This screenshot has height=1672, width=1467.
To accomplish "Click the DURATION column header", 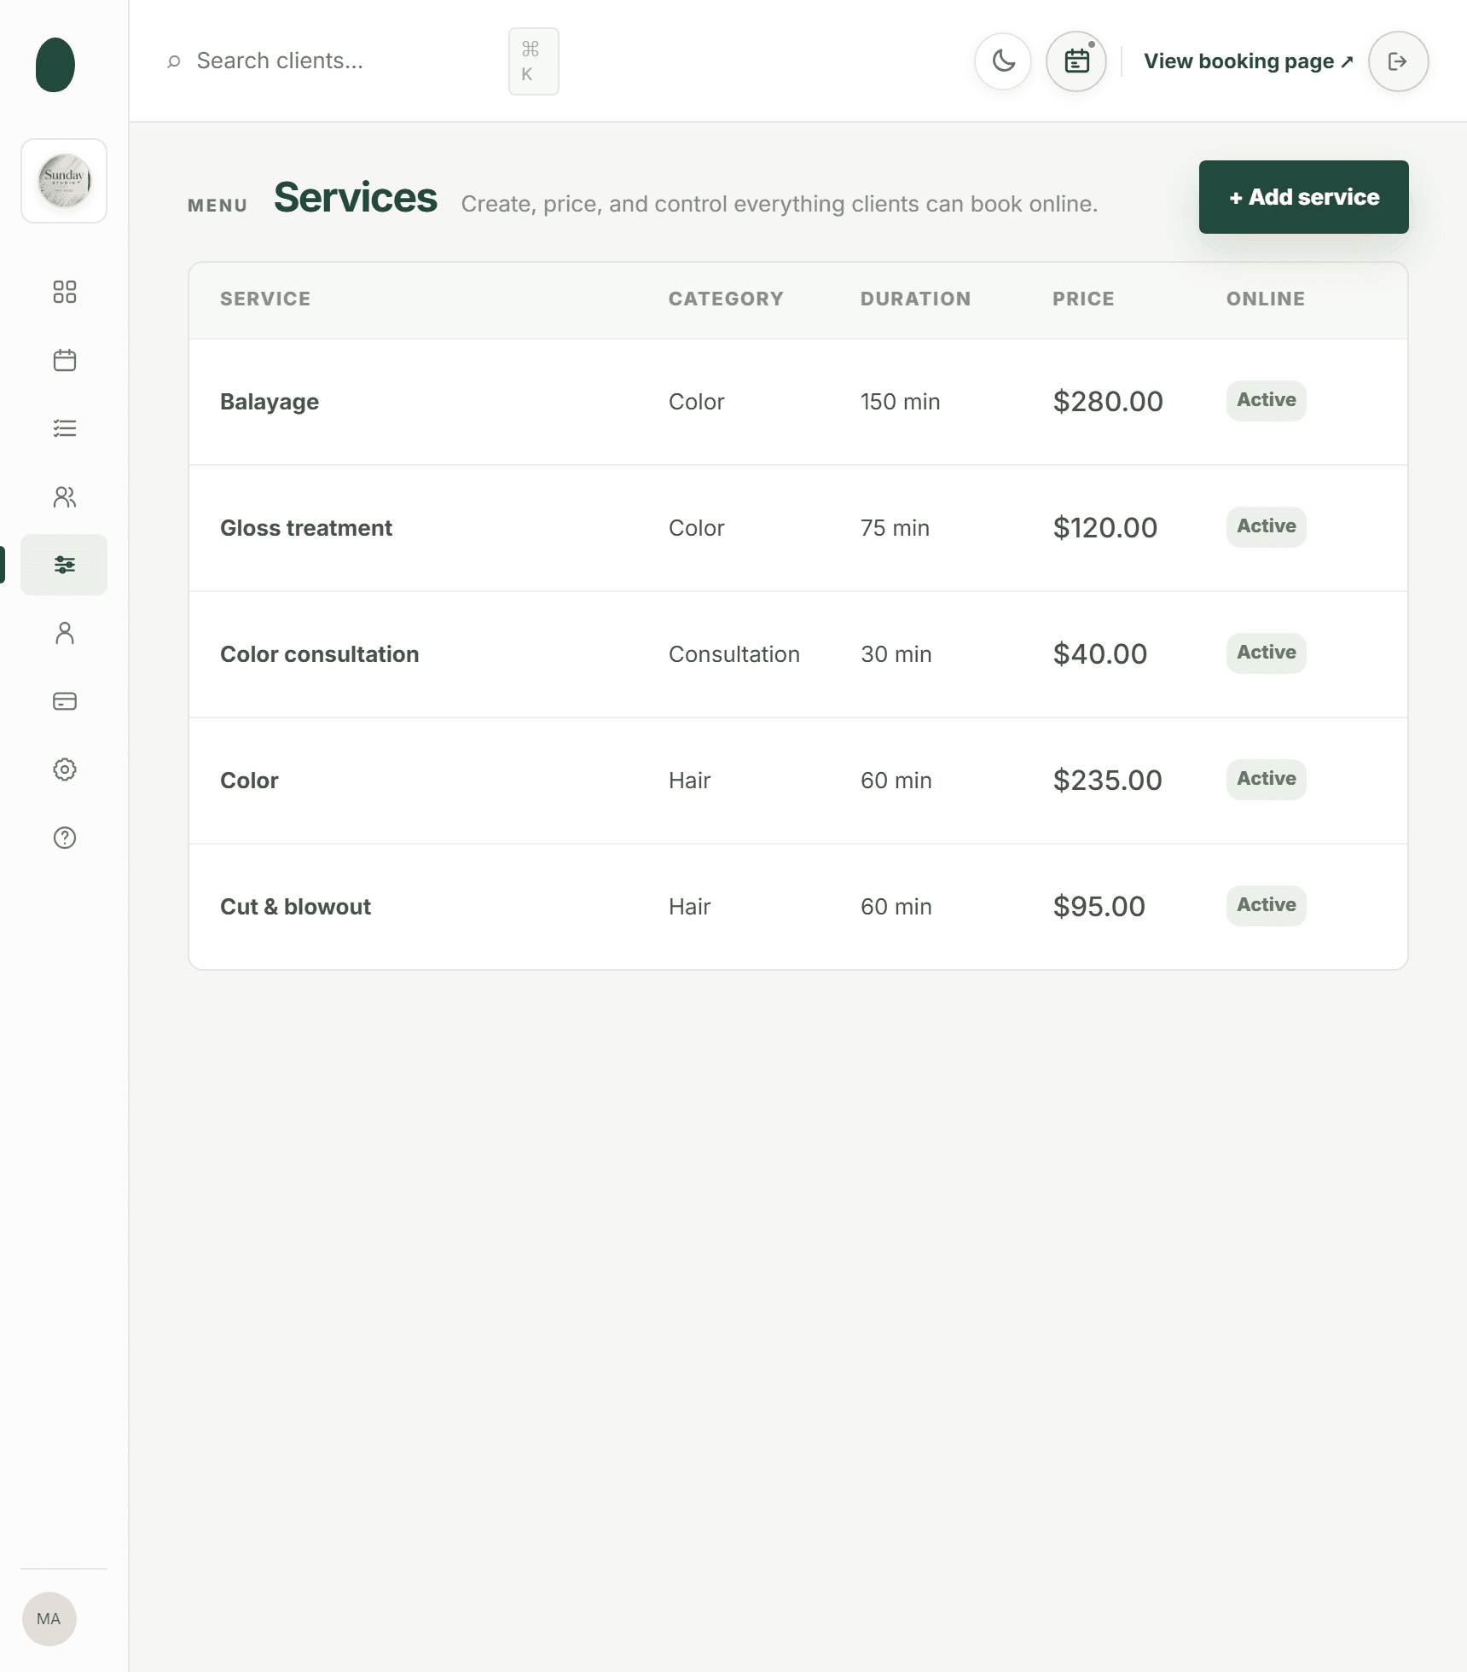I will 915,299.
